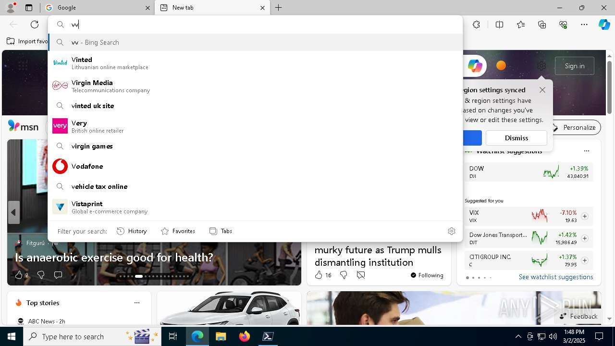Toggle split screen view
Viewport: 615px width, 346px height.
499,25
